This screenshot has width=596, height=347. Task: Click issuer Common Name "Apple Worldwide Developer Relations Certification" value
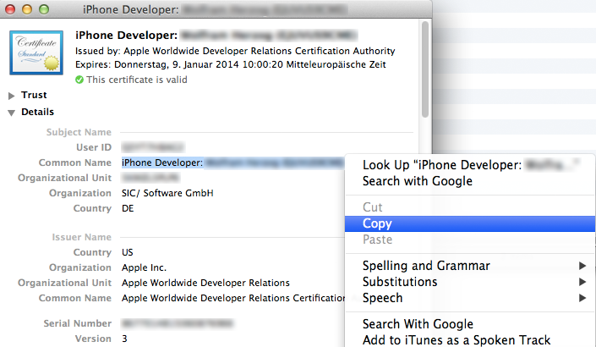click(x=233, y=298)
